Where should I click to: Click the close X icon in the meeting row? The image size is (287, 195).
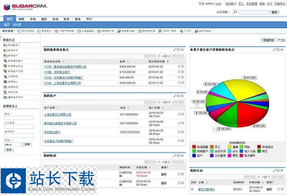click(192, 189)
